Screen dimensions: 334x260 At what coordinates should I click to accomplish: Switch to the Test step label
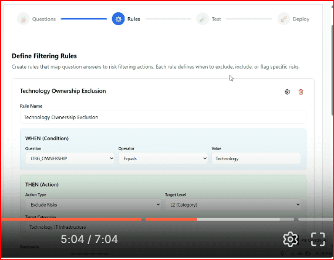216,19
